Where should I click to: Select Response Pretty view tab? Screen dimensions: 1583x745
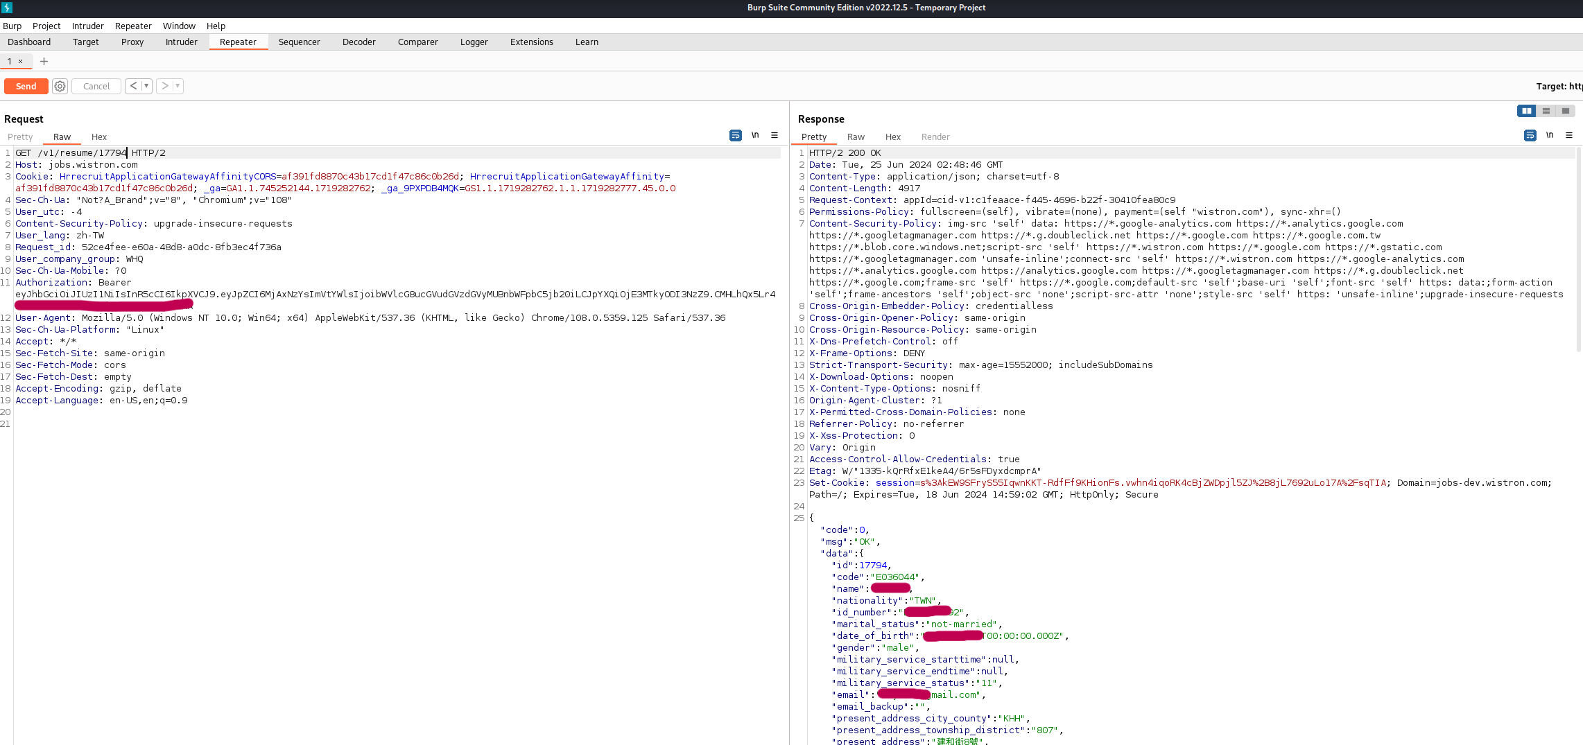point(814,137)
